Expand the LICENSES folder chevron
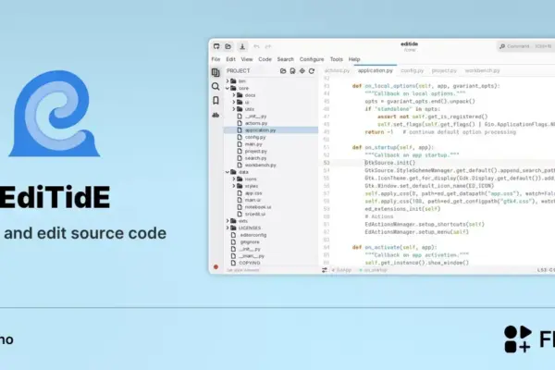The width and height of the screenshot is (555, 370). (x=228, y=228)
